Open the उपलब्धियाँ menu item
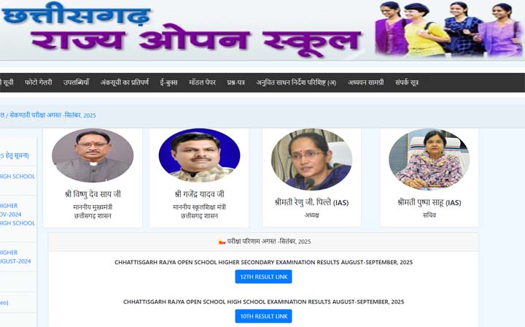Screen dimensions: 525x327 coord(77,82)
